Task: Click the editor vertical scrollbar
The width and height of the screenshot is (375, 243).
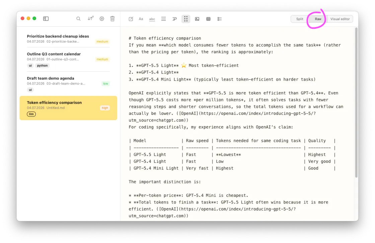Action: (356, 103)
